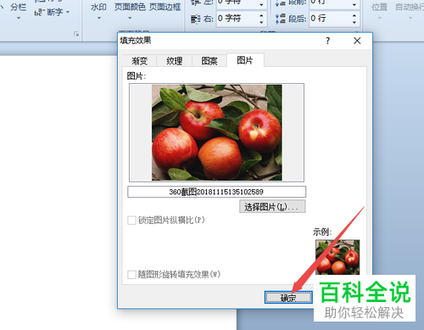Click the 段后 spacing icon
The width and height of the screenshot is (424, 330).
(281, 19)
